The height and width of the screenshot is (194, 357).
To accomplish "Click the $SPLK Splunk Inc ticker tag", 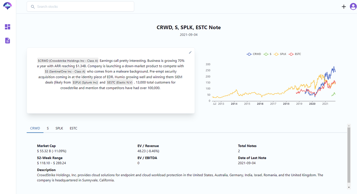I will coord(85,82).
